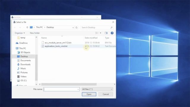Screen dimensions: 190x107
Task: Sort files by Type column header
Action: 107,38
